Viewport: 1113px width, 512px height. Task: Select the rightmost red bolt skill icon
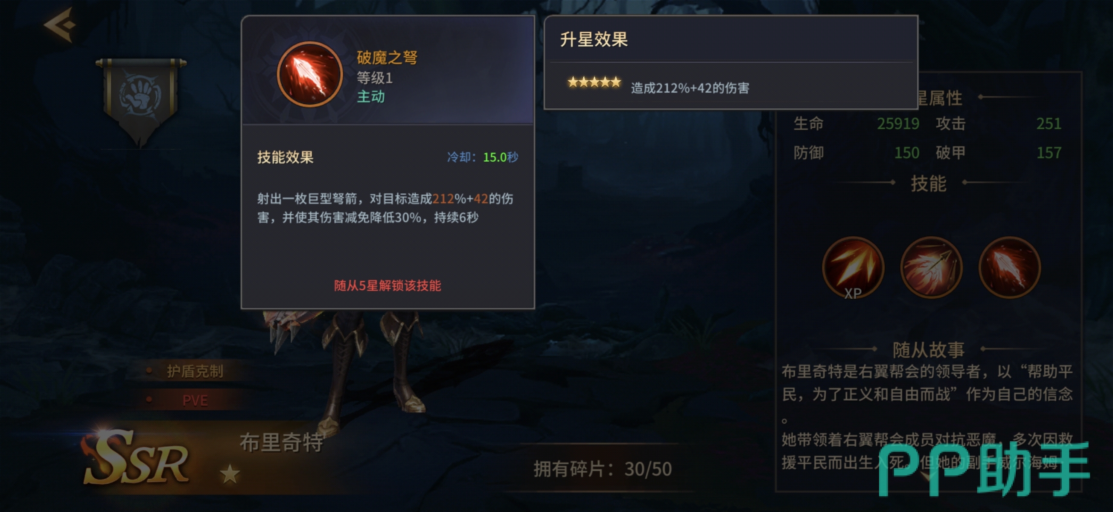pos(1009,268)
